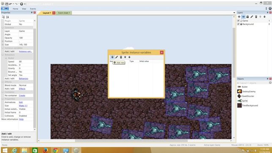Open the About info icon at top right

270,8
